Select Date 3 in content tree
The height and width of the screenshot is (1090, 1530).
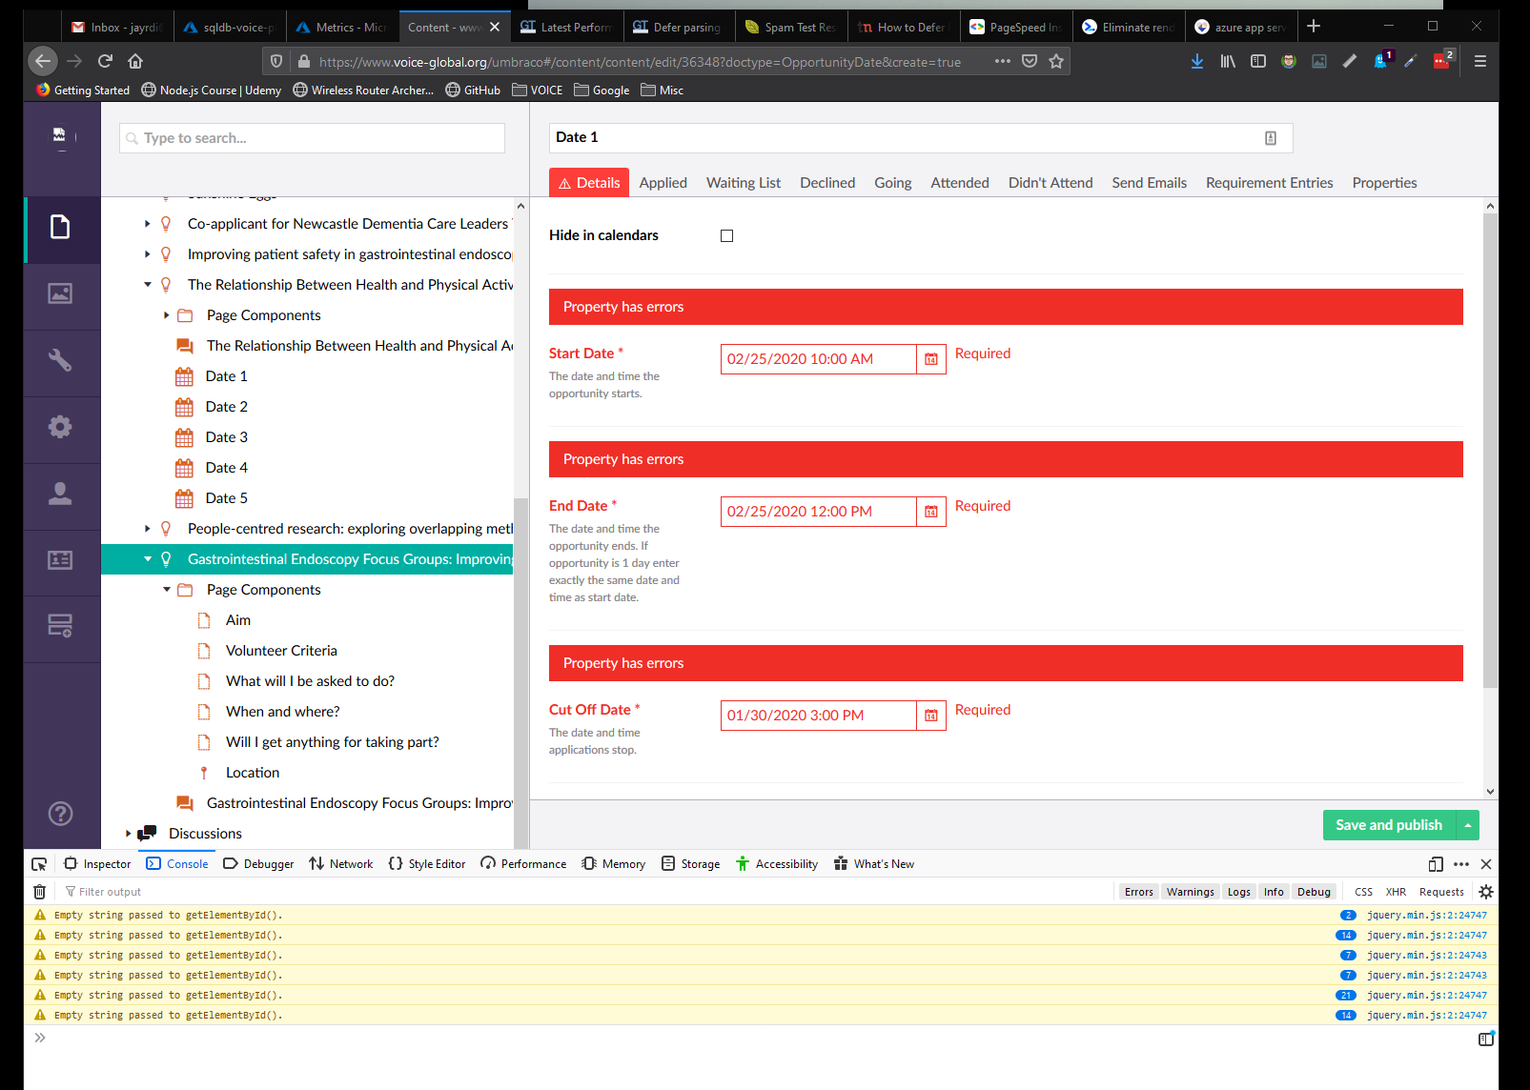click(226, 437)
